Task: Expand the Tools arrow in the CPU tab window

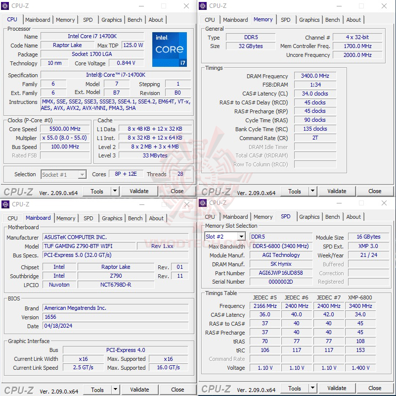Action: pos(115,191)
